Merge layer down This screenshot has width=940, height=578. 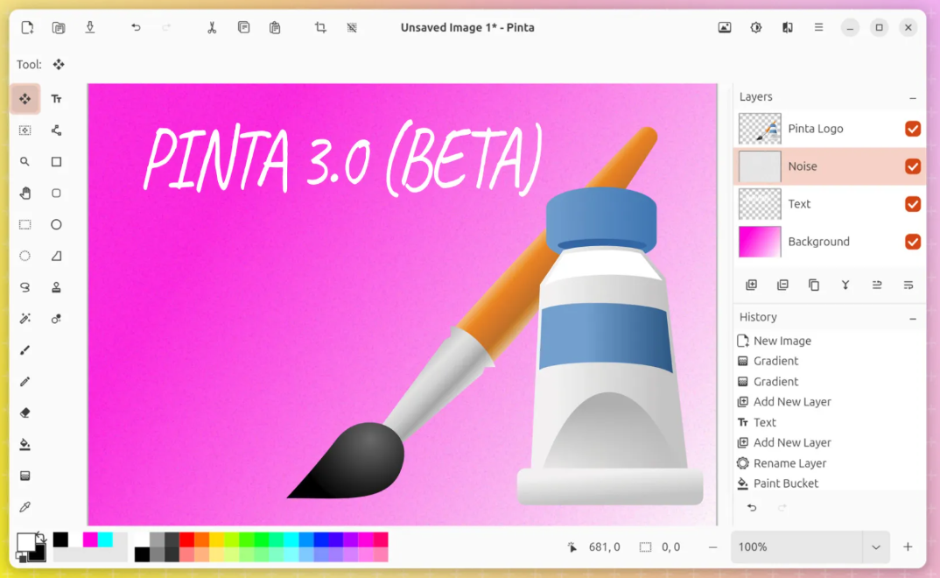(845, 285)
